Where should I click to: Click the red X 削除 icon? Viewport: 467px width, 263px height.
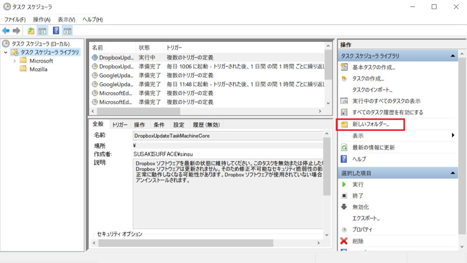pos(344,241)
